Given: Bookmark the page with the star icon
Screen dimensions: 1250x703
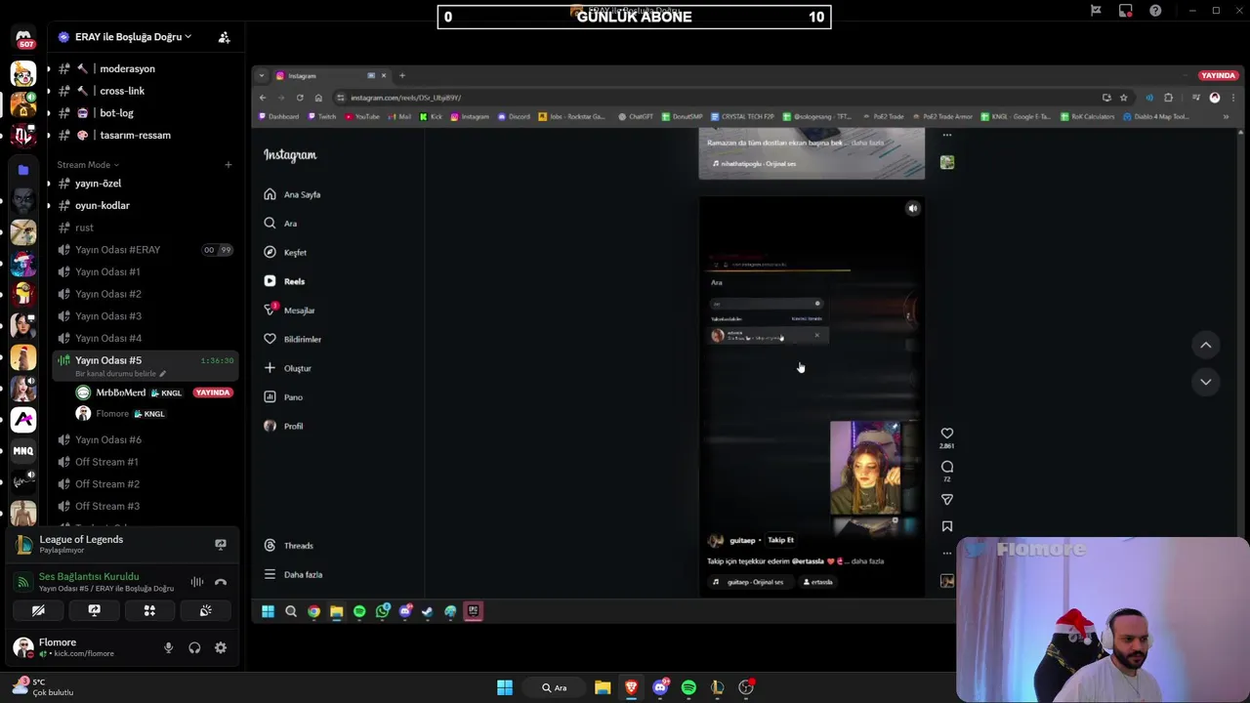Looking at the screenshot, I should [x=1124, y=98].
